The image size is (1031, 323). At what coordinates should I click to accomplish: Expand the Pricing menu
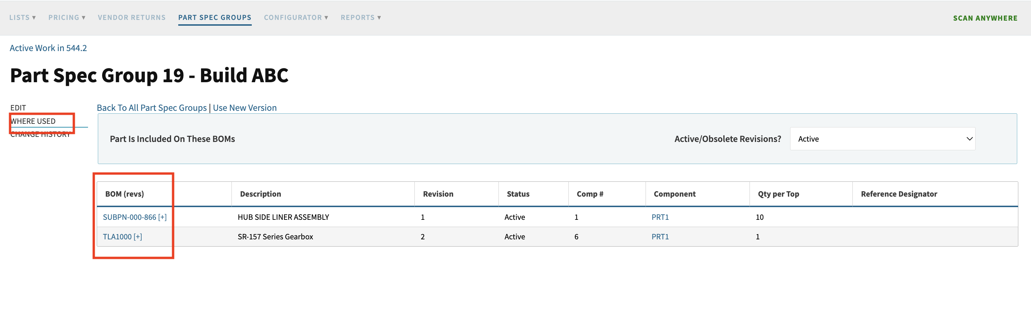pos(66,18)
